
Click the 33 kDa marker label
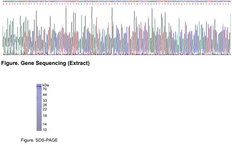[45, 101]
